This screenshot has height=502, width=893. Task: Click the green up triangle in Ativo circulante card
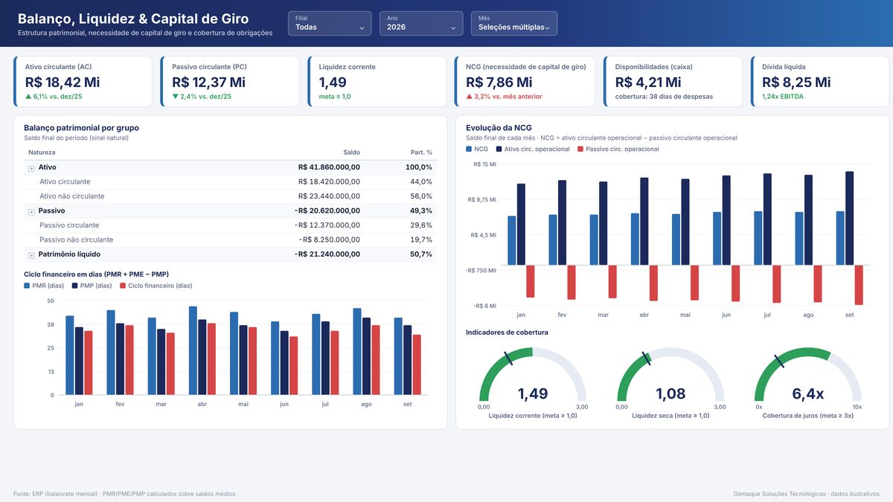coord(28,97)
